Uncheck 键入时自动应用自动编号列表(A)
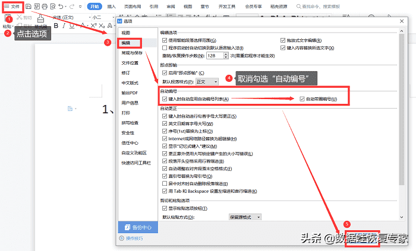Screen dimensions: 416x251 pos(165,99)
